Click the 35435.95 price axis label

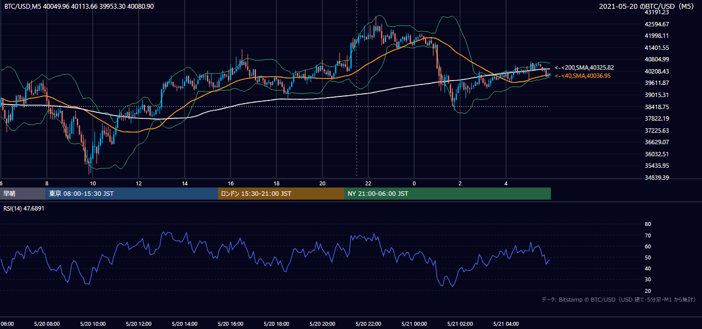pos(656,166)
